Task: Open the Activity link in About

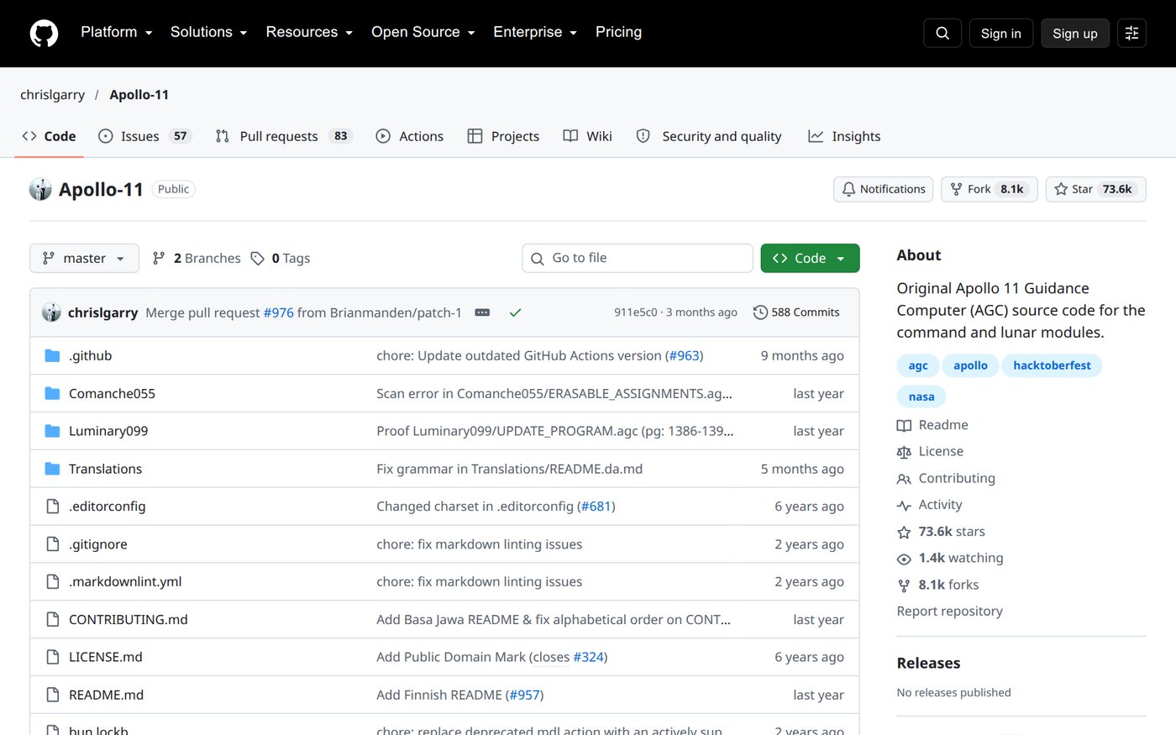Action: (930, 505)
